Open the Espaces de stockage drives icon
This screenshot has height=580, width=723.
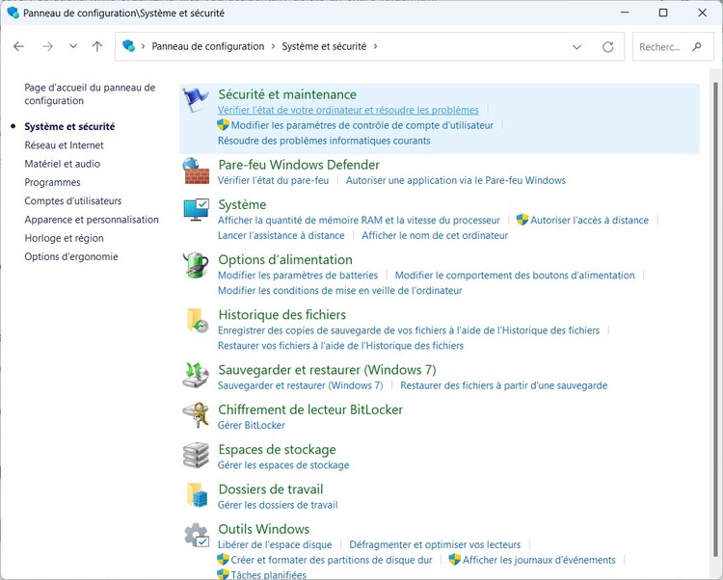pos(197,456)
